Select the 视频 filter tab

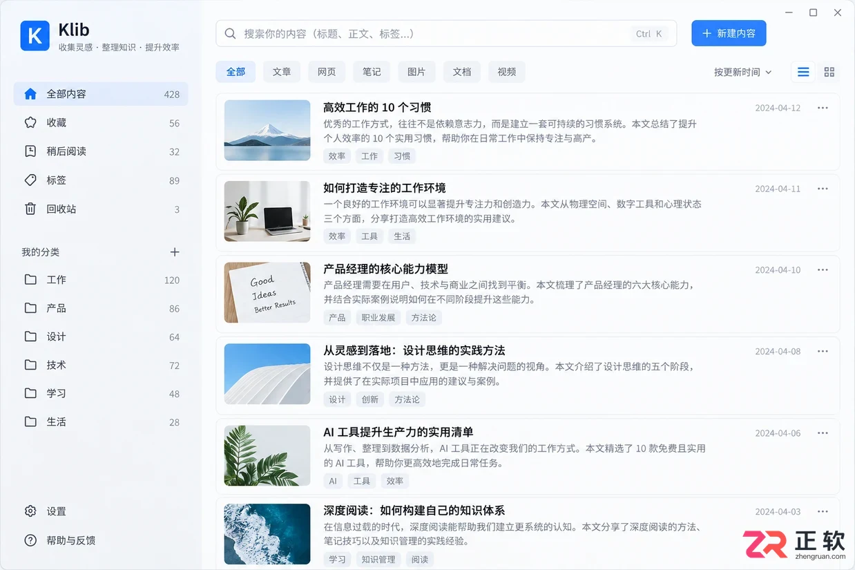tap(507, 72)
